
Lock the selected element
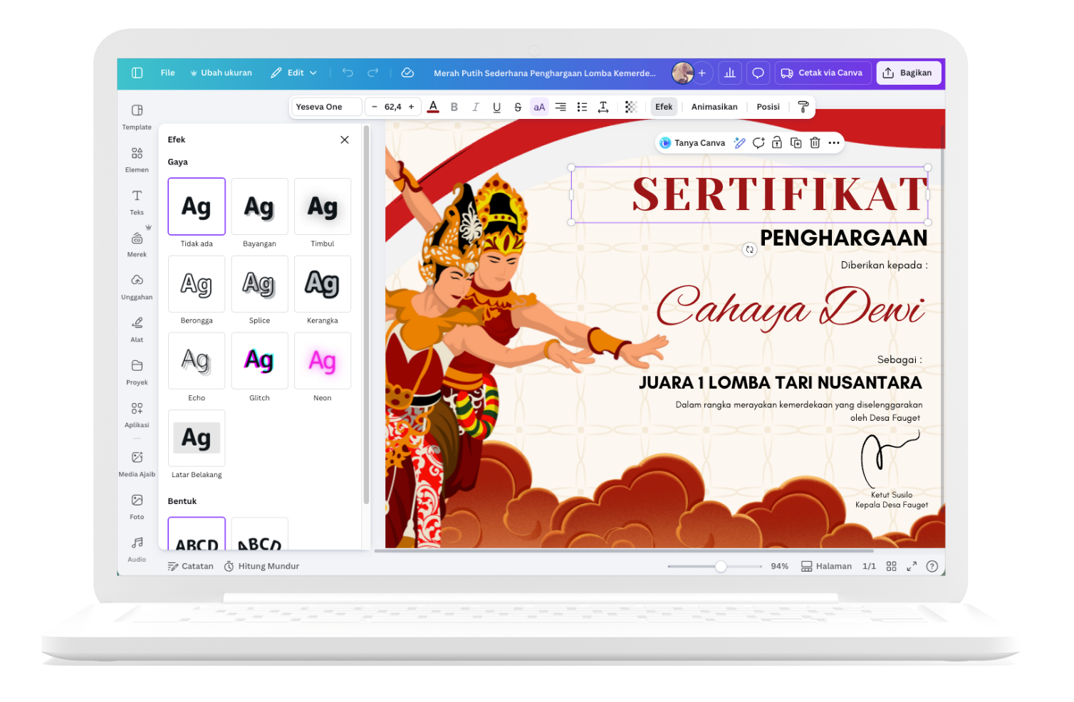point(777,142)
